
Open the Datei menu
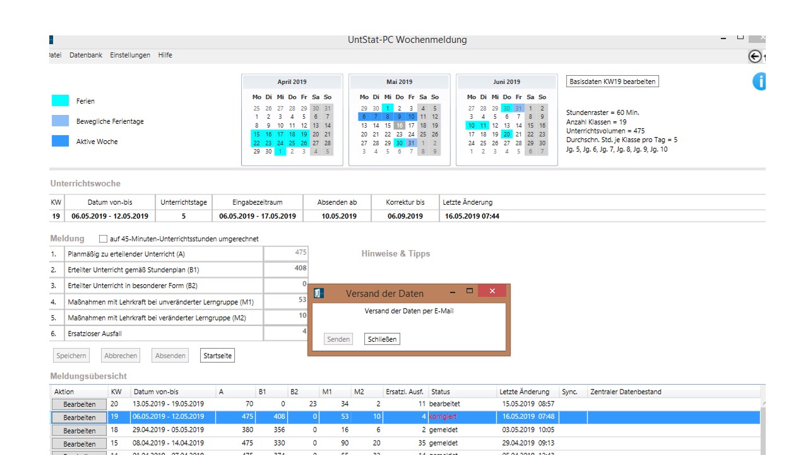click(x=55, y=55)
